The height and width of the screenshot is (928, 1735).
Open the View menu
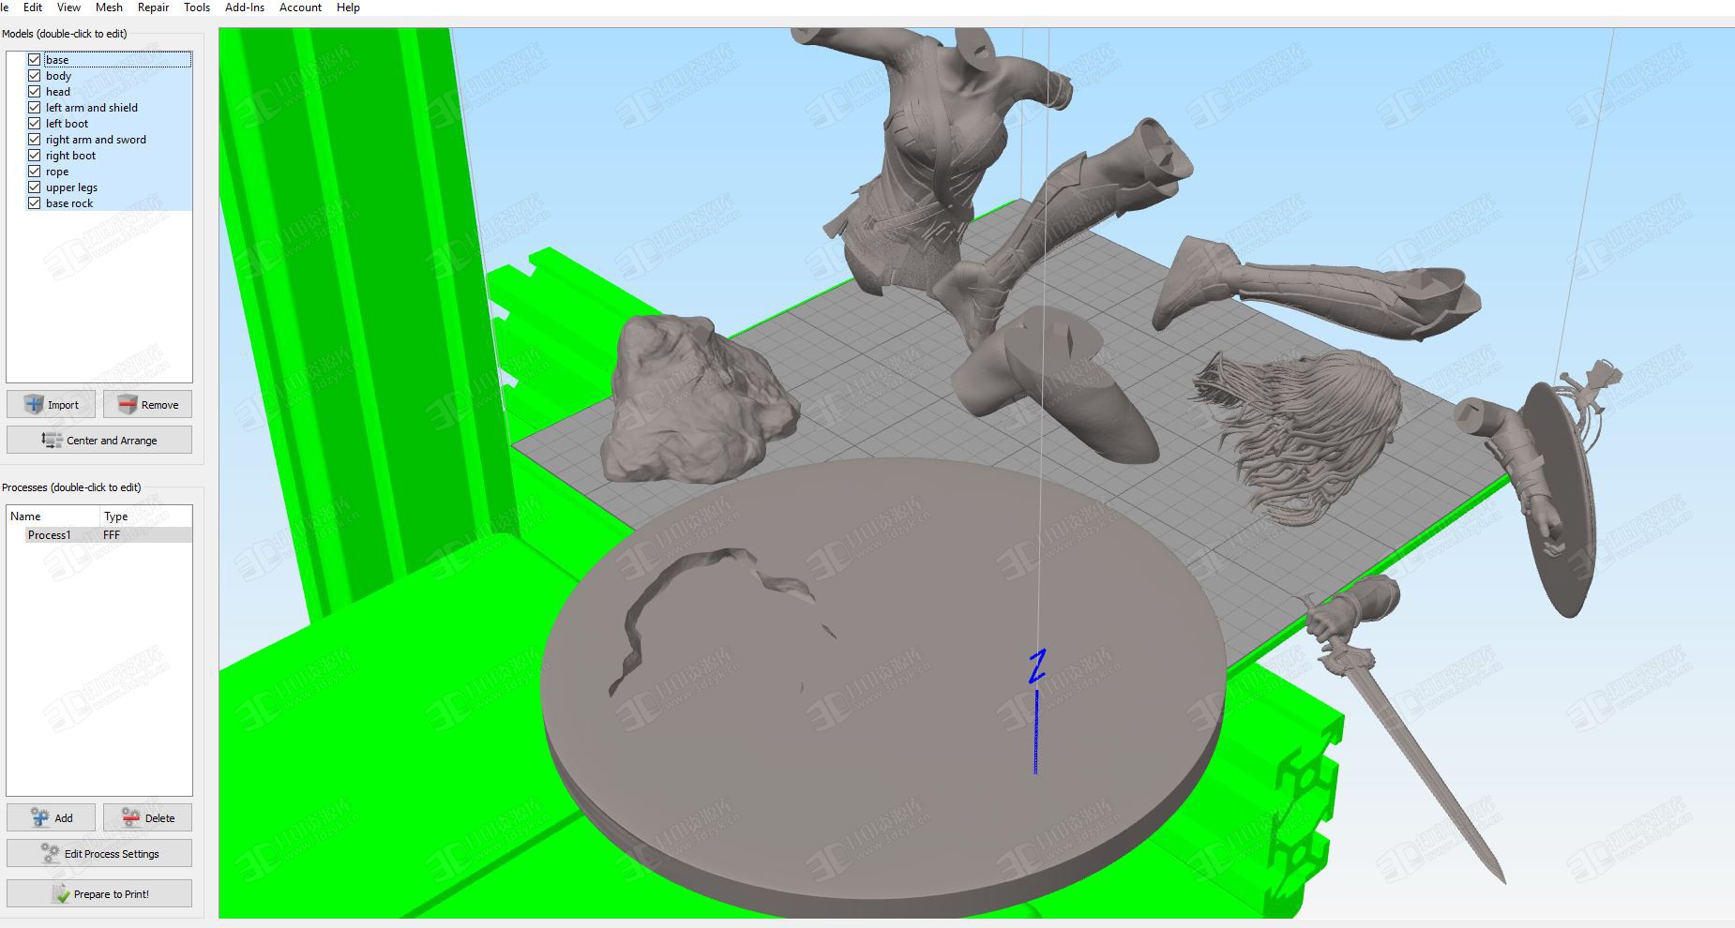[x=68, y=7]
